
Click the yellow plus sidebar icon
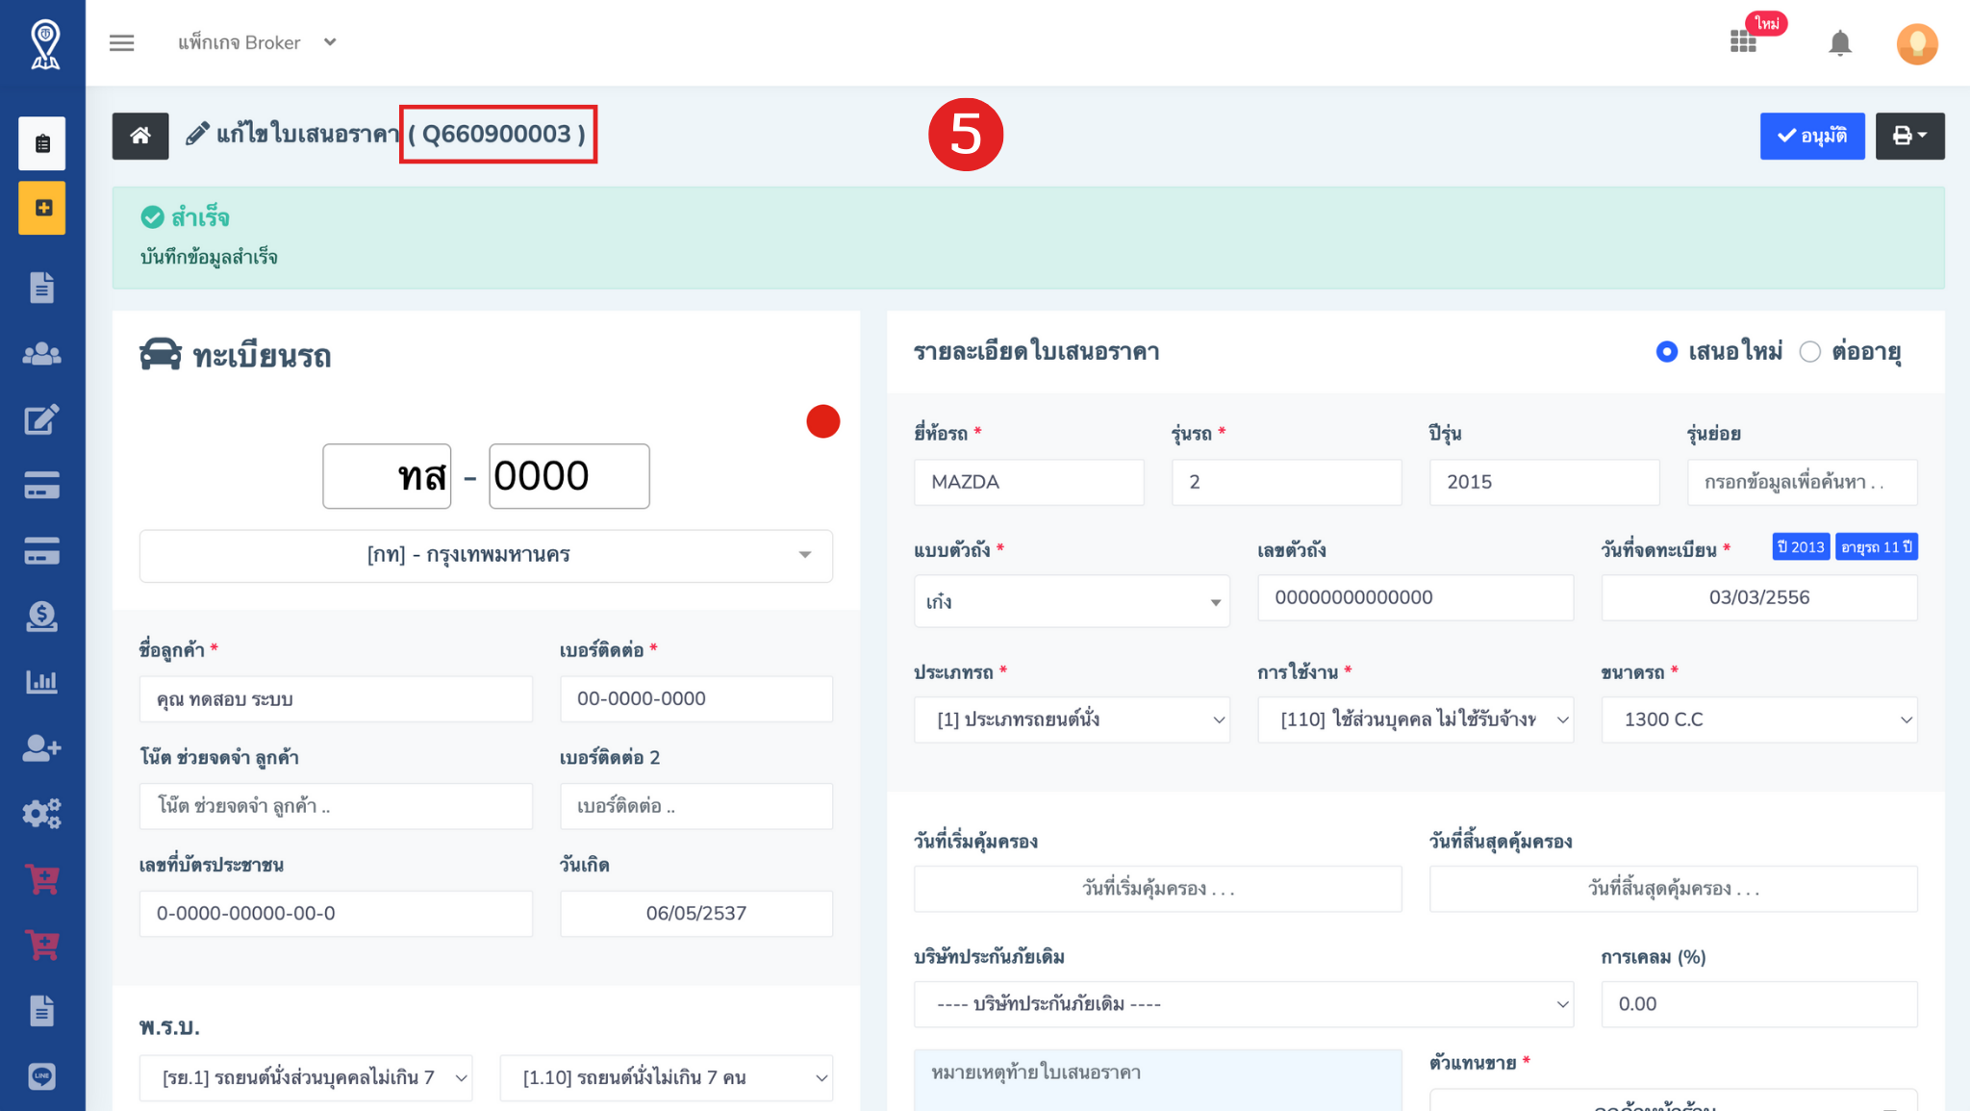tap(42, 208)
